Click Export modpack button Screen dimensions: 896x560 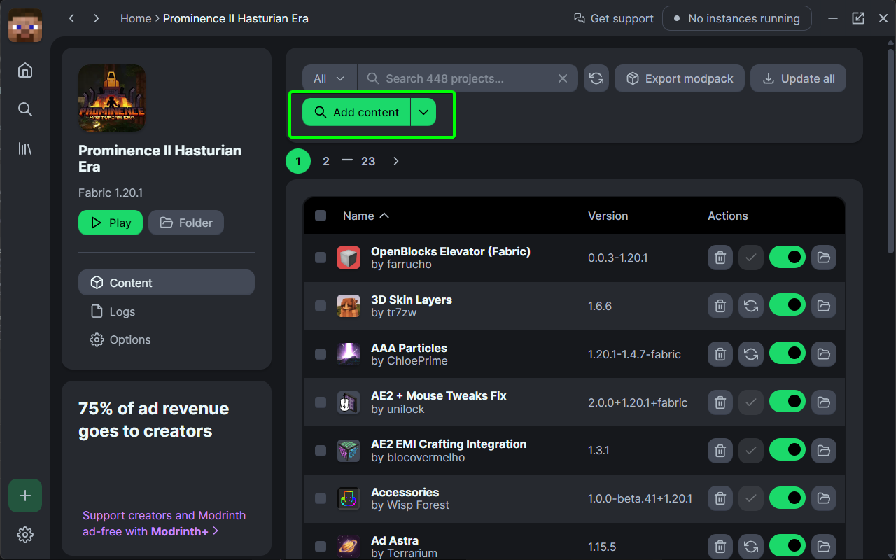pyautogui.click(x=680, y=78)
